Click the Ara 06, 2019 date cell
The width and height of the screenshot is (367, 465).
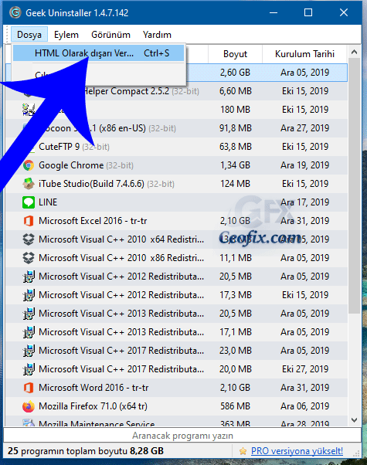(x=304, y=406)
